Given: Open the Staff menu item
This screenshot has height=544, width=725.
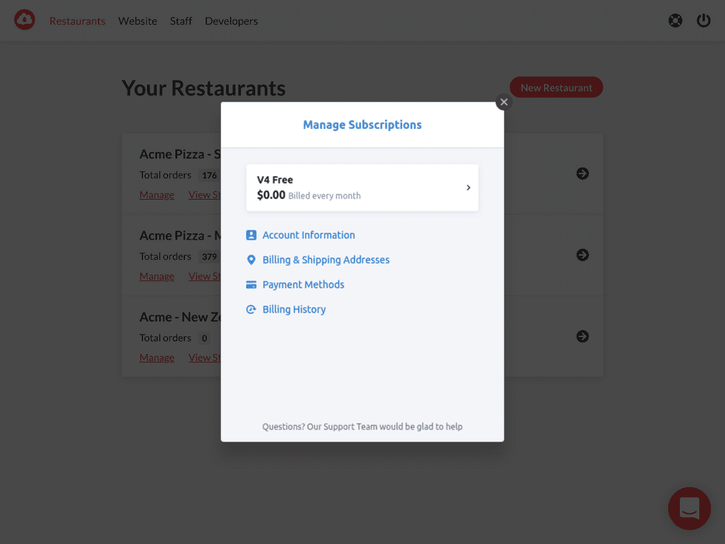Looking at the screenshot, I should click(x=181, y=21).
